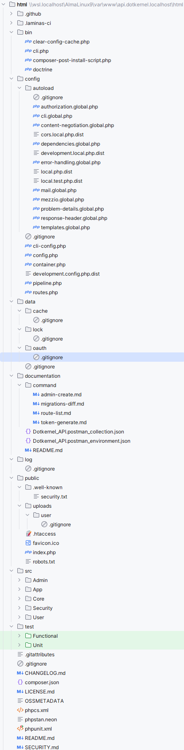Click the JSON braces icon beside composer.json
184x750 pixels.
click(20, 682)
